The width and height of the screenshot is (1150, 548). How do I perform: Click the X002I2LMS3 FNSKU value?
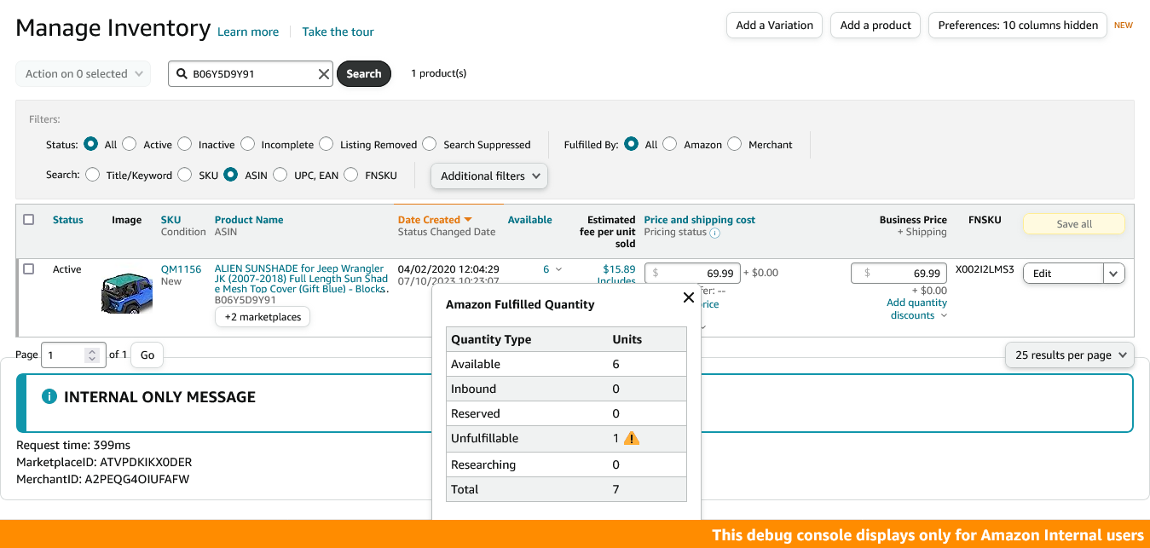point(985,269)
